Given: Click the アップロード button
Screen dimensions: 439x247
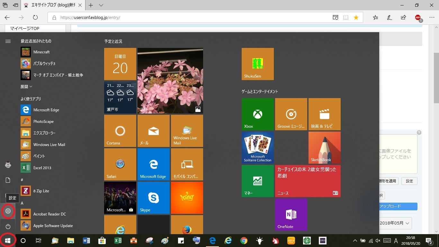Looking at the screenshot, I should (390, 206).
